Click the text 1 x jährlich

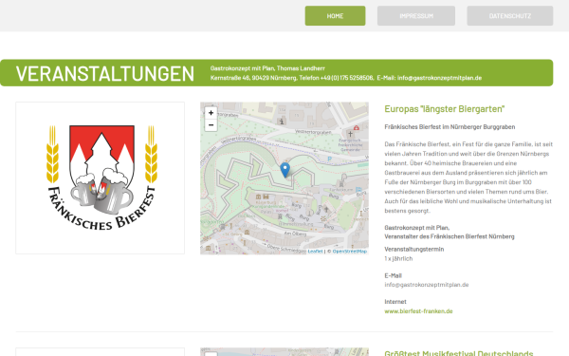(398, 258)
